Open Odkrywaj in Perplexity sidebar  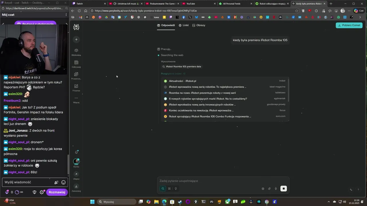pos(76,64)
